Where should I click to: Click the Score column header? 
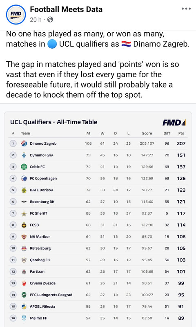coord(147,133)
